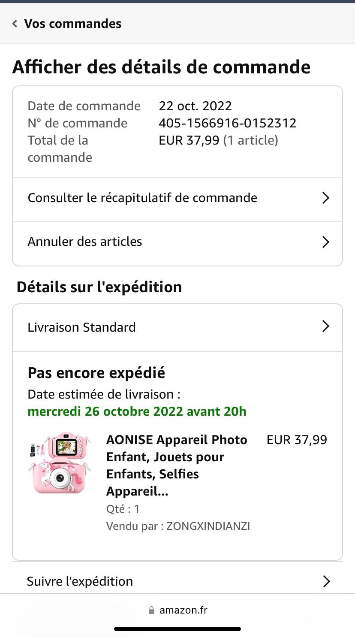Choose Suivre l'expédition
355x638 pixels.
80,581
